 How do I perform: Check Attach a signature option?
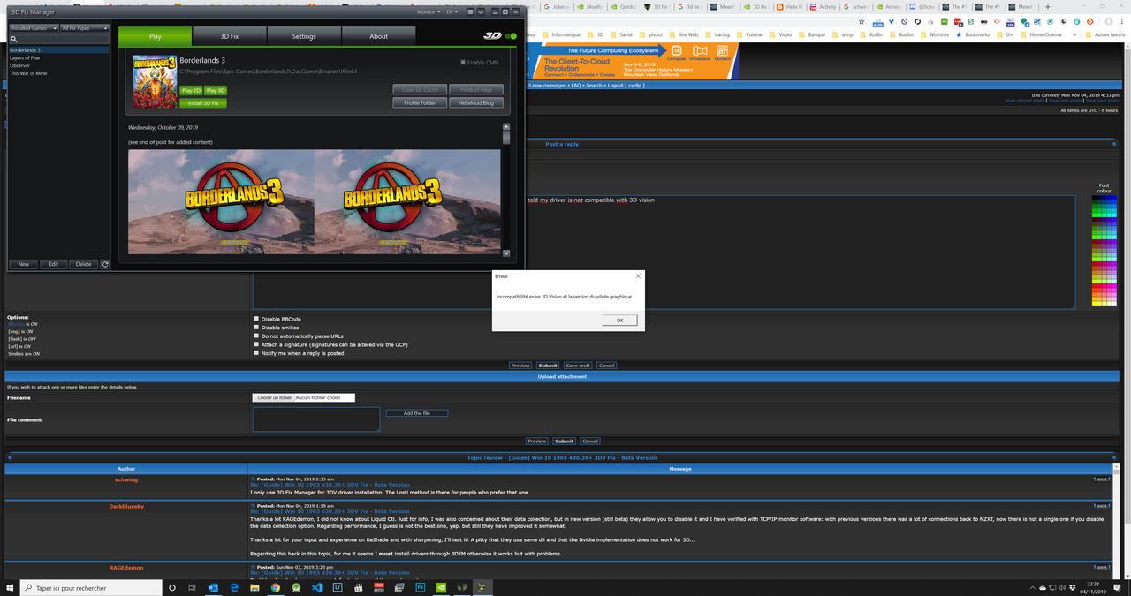[x=256, y=344]
